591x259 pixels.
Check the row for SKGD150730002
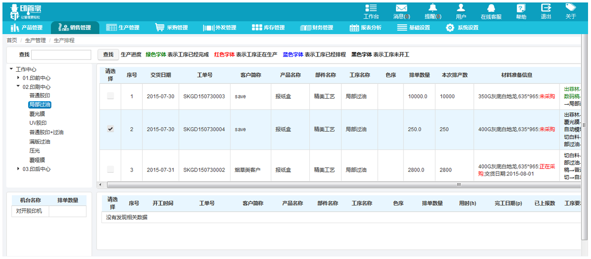point(110,170)
